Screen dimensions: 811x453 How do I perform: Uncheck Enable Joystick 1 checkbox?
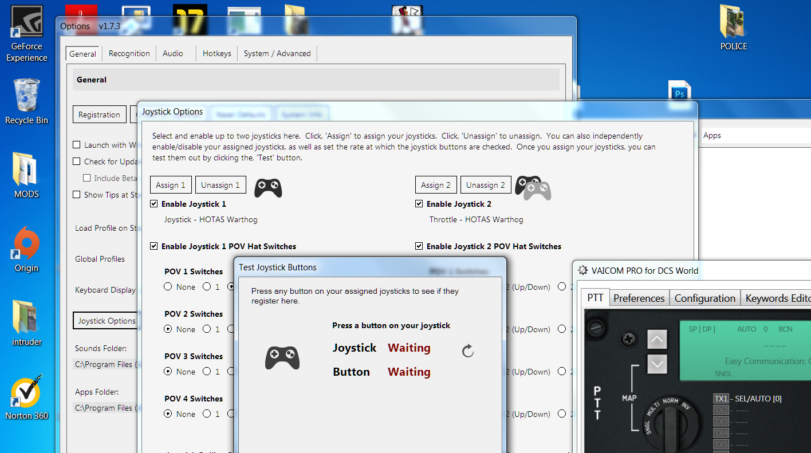[154, 204]
